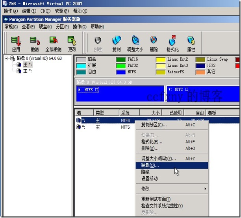
Task: Open Virtual PC 编辑(E) menu
Action: pos(29,11)
